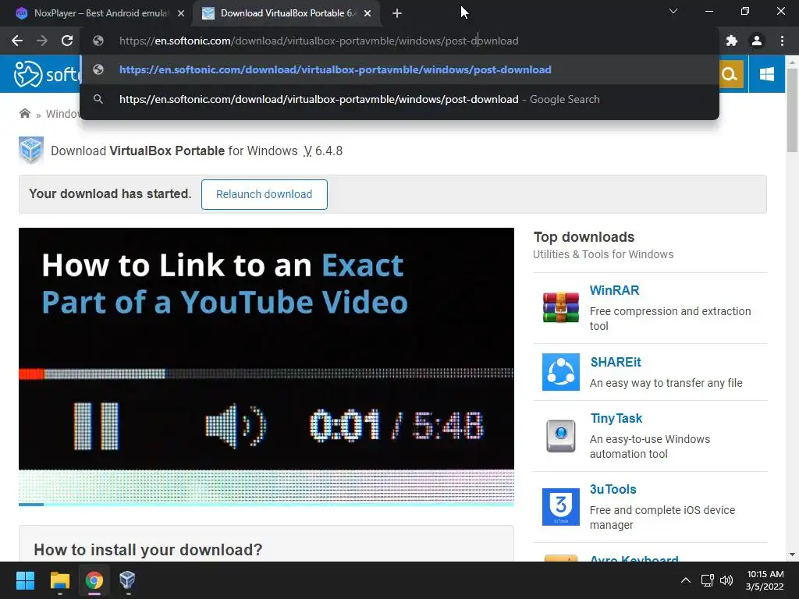This screenshot has width=799, height=599.
Task: Open volume icon in system tray
Action: [x=726, y=580]
